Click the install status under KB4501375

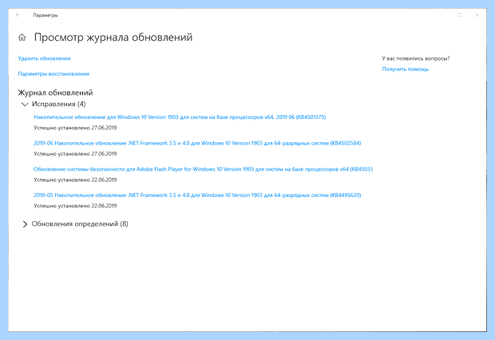pyautogui.click(x=75, y=128)
